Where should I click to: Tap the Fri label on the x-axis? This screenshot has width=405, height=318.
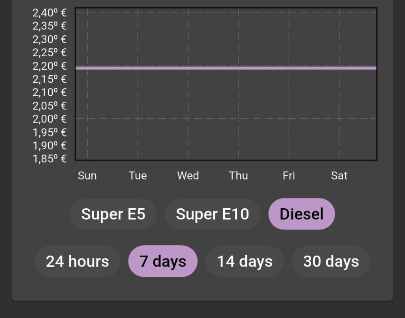coord(289,176)
